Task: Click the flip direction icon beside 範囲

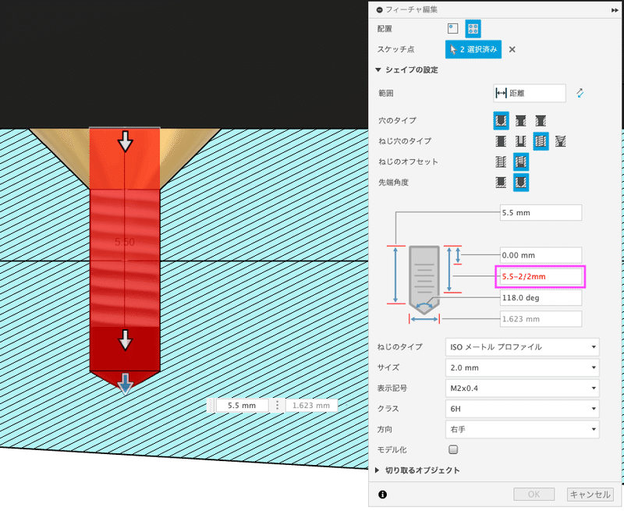Action: point(580,93)
